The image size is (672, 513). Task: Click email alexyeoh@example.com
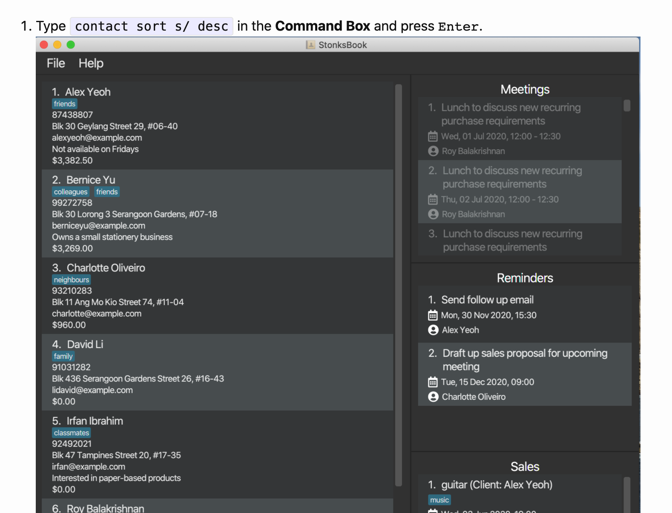(97, 138)
